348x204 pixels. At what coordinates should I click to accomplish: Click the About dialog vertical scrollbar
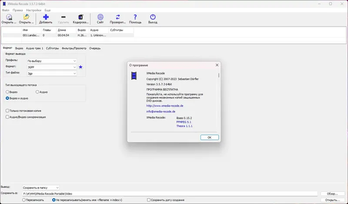click(219, 76)
